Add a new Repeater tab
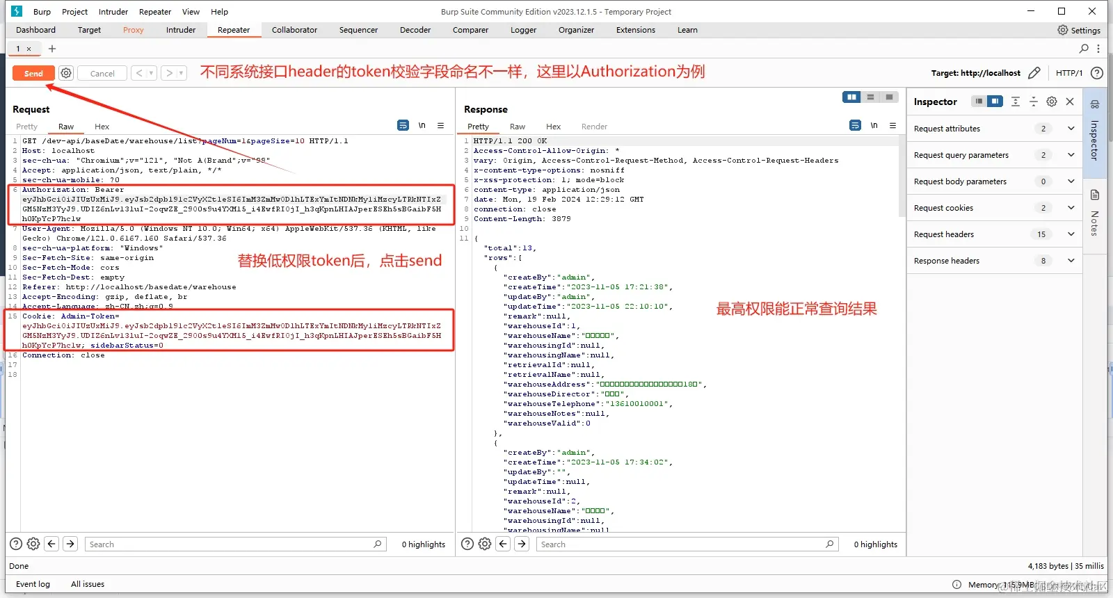This screenshot has height=598, width=1113. click(x=52, y=49)
